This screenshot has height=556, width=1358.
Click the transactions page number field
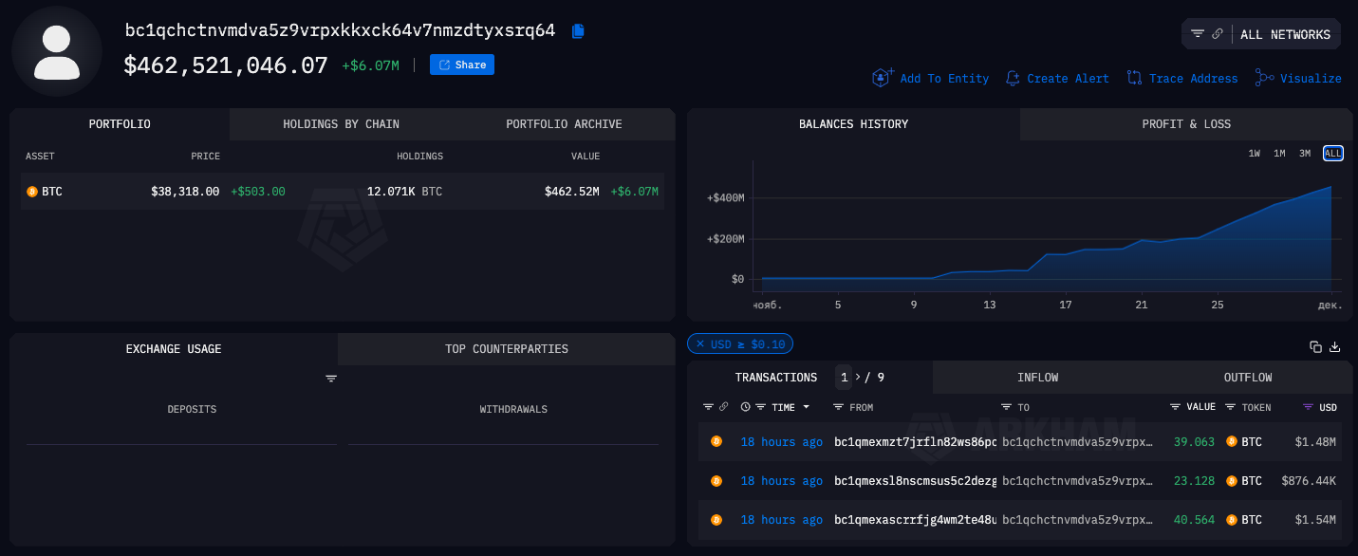tap(844, 378)
